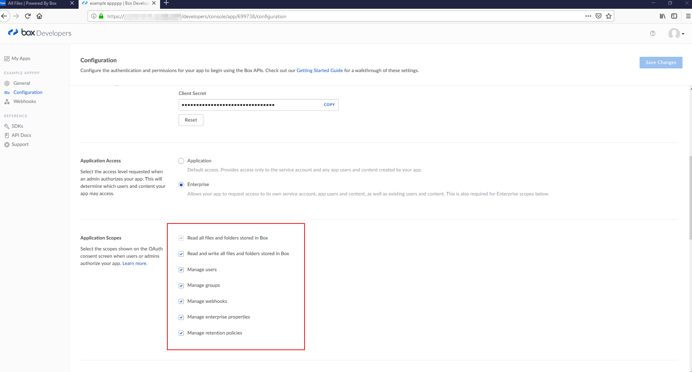The image size is (692, 372).
Task: Click the API Docs book icon
Action: (7, 135)
